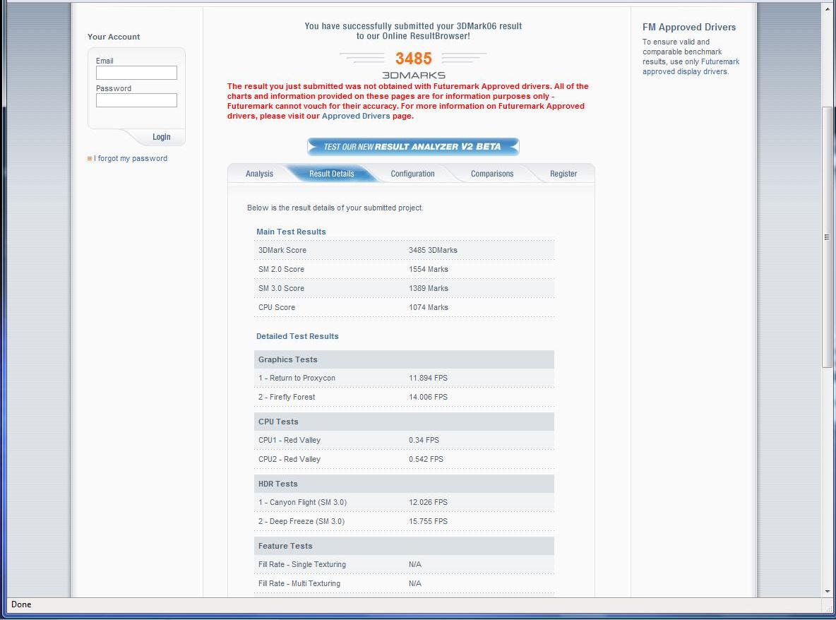
Task: Click 'CPU1 - Red Valley' row label
Action: 289,441
